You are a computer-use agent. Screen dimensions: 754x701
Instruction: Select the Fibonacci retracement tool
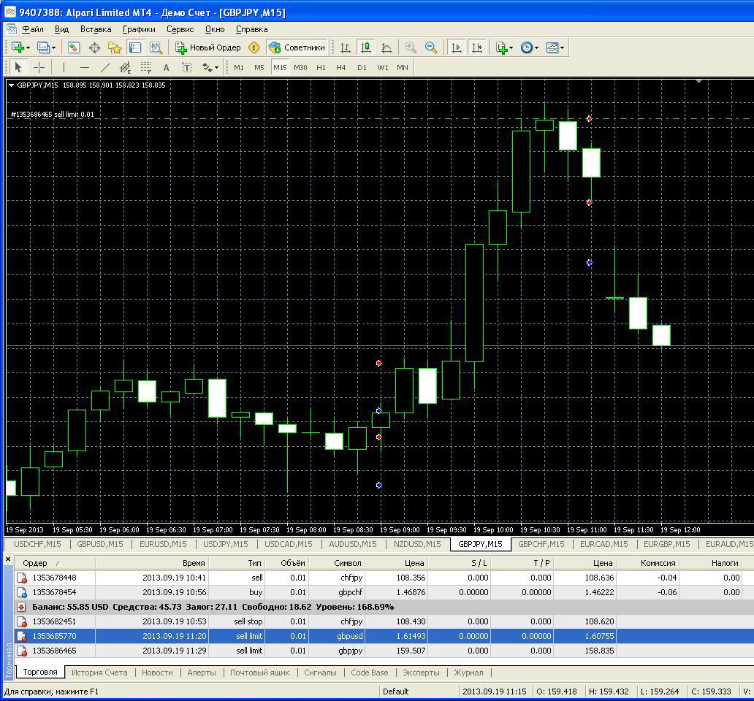(x=145, y=67)
